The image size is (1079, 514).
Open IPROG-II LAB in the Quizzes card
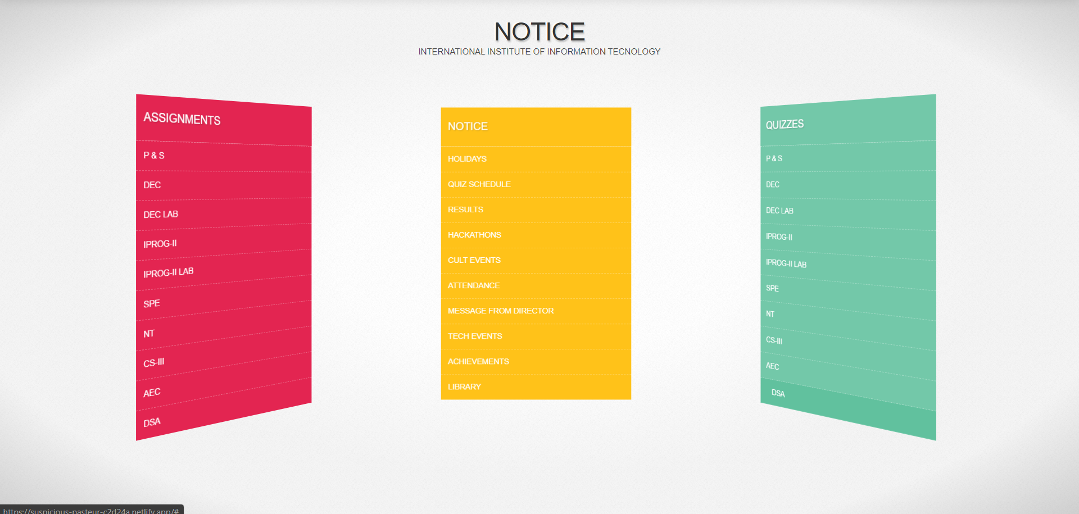848,271
